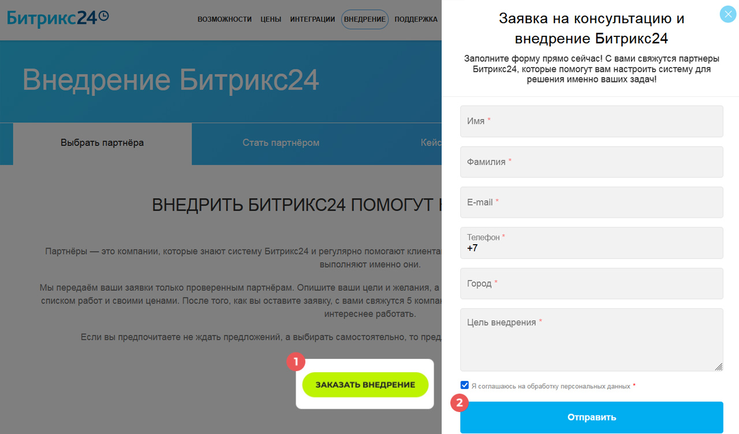The width and height of the screenshot is (739, 434).
Task: Click the paragraph starting Мы передаём ваши заявки
Action: click(241, 301)
